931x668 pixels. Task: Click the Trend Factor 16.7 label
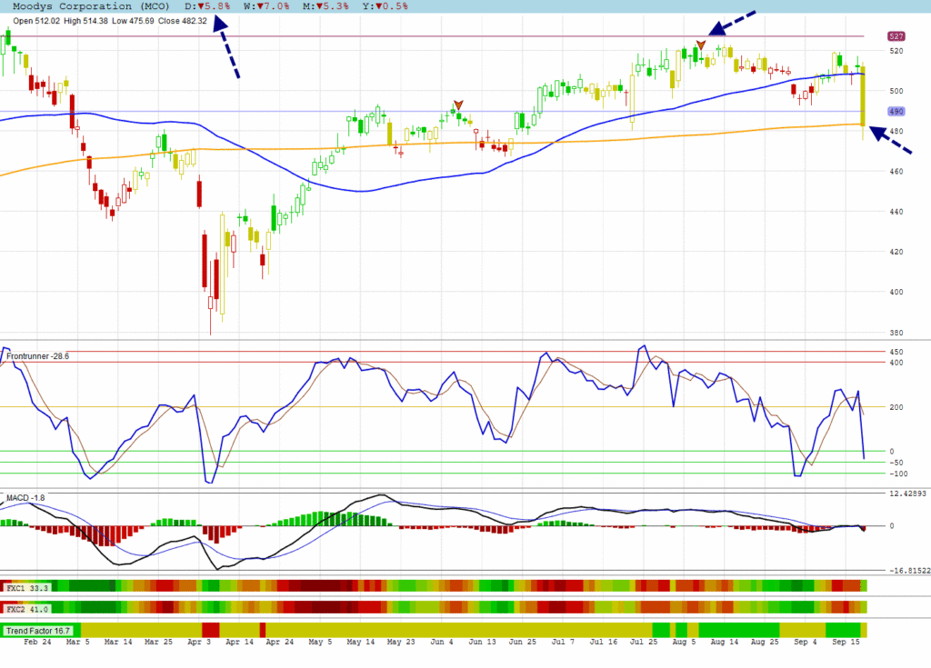(x=42, y=631)
